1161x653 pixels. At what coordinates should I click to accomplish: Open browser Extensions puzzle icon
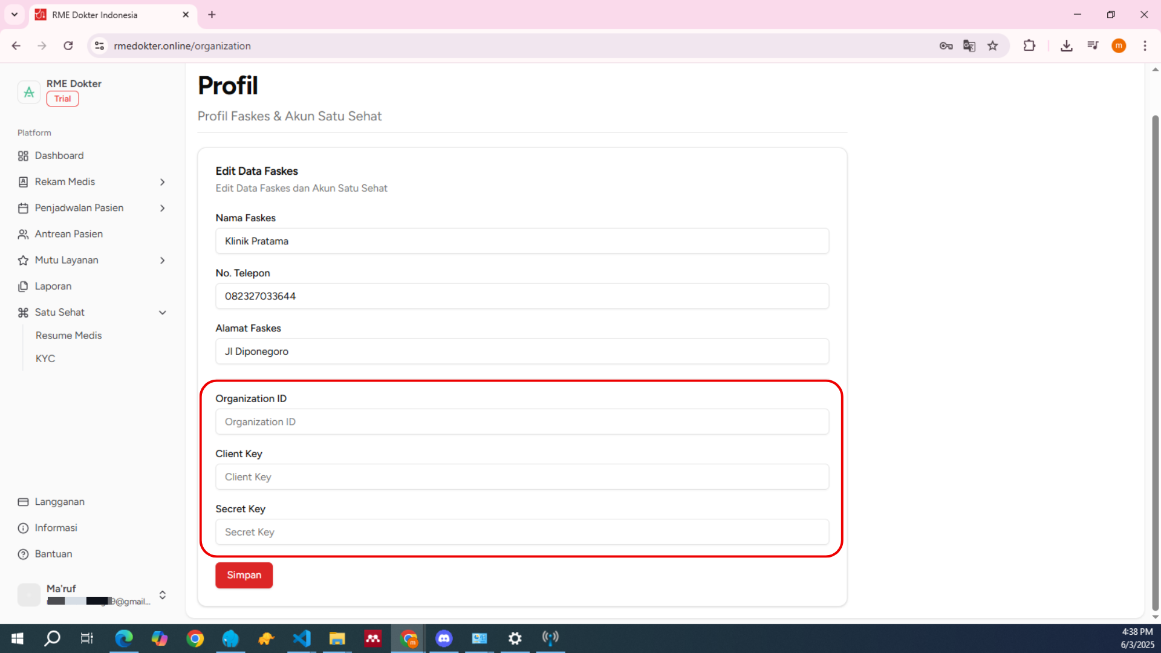pos(1029,46)
